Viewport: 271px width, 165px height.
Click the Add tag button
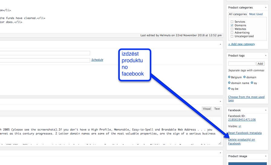(260, 63)
